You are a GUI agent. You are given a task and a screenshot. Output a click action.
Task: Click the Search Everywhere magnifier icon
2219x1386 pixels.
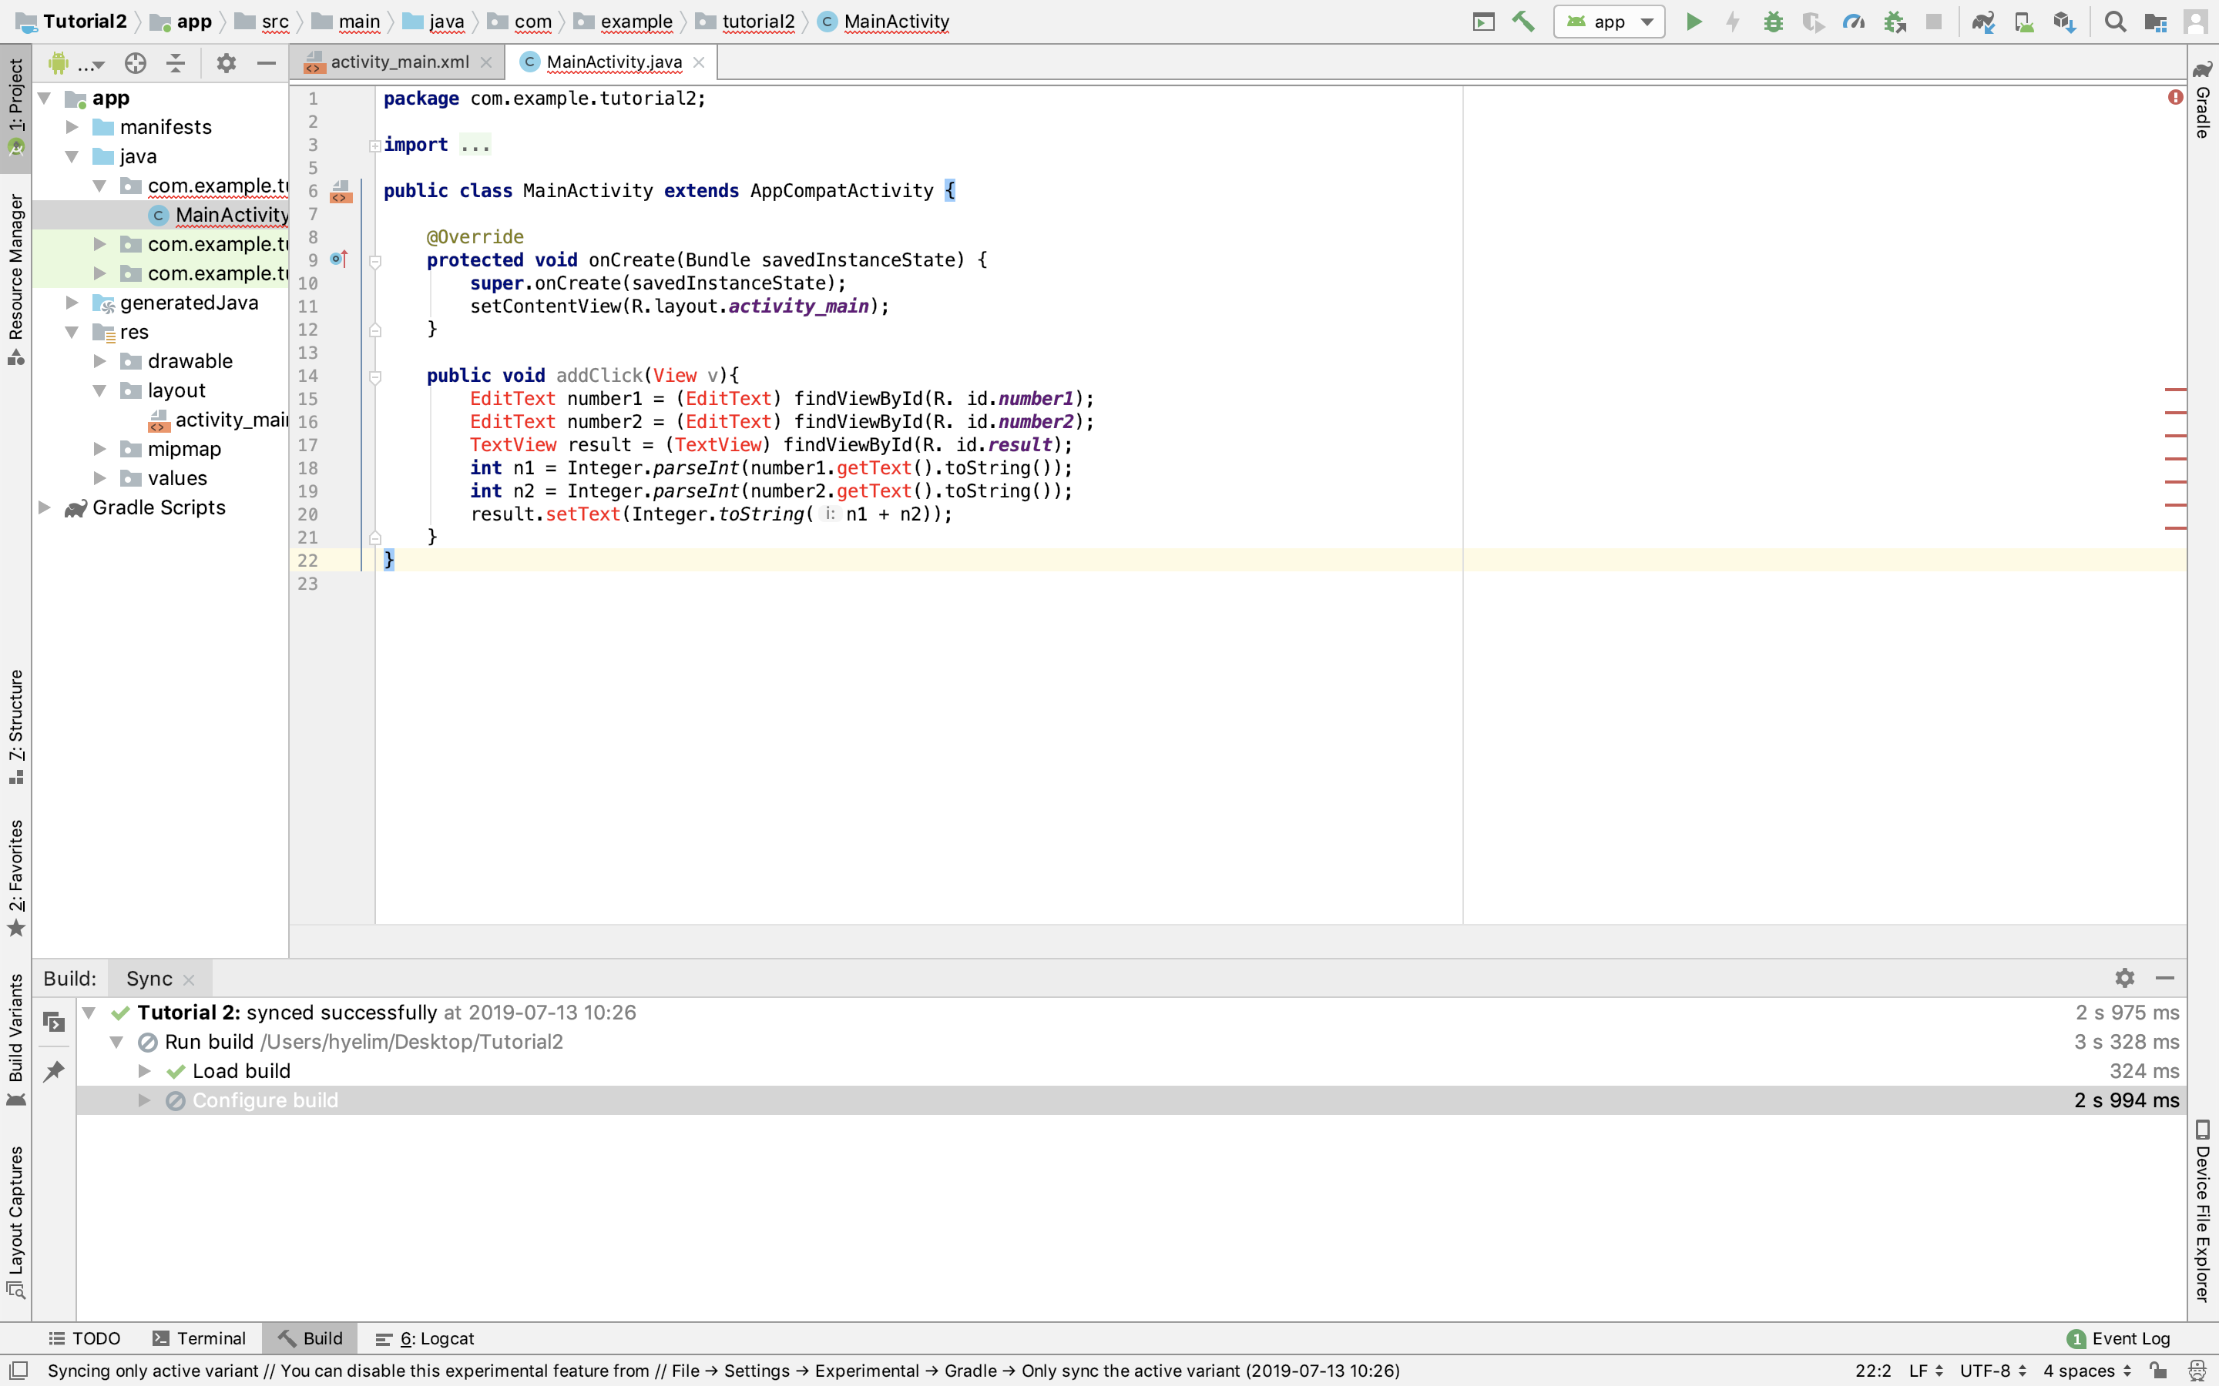(2114, 21)
